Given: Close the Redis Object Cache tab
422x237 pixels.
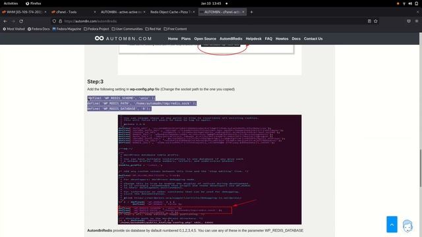Looking at the screenshot, I should 194,12.
